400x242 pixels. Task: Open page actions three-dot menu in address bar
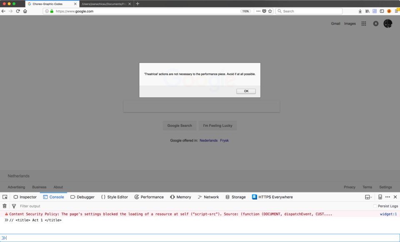click(x=258, y=11)
